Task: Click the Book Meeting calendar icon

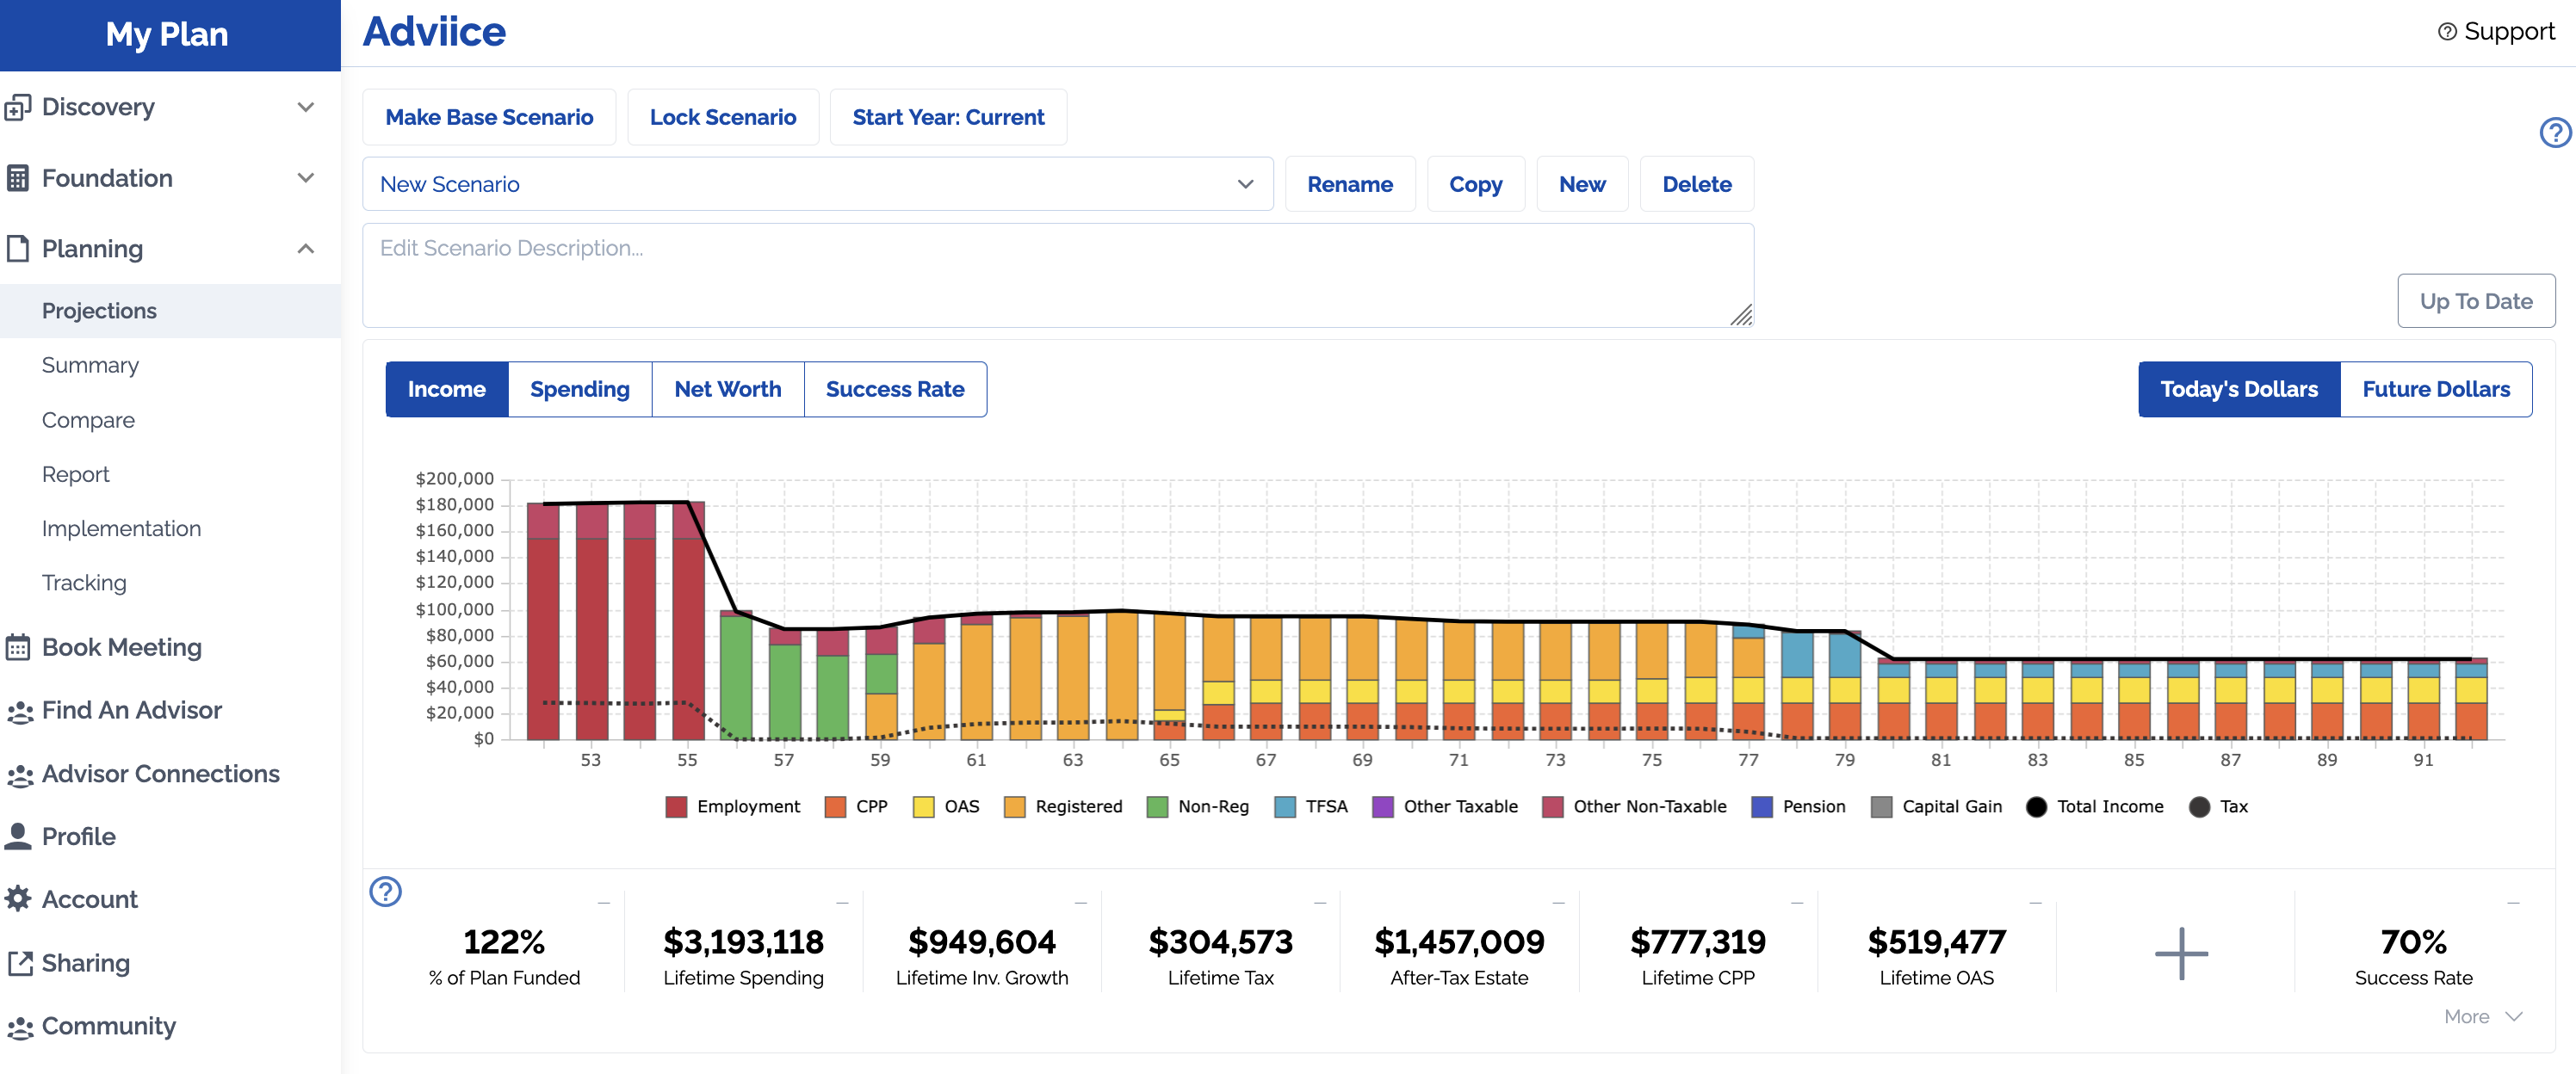Action: click(18, 647)
